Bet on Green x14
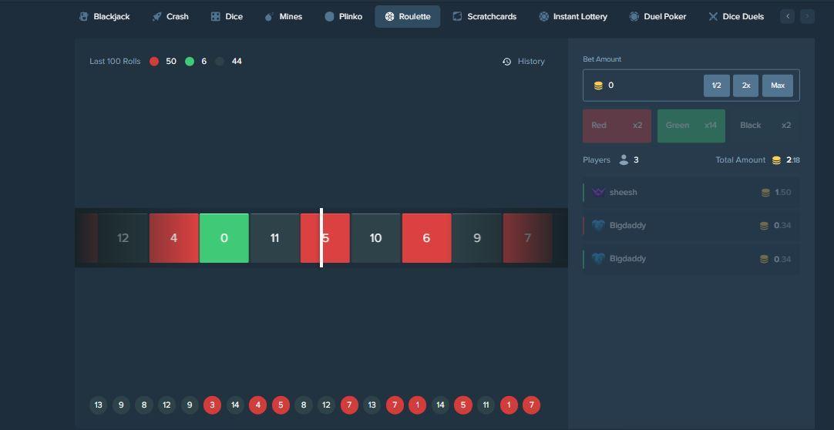Image resolution: width=834 pixels, height=430 pixels. click(691, 126)
